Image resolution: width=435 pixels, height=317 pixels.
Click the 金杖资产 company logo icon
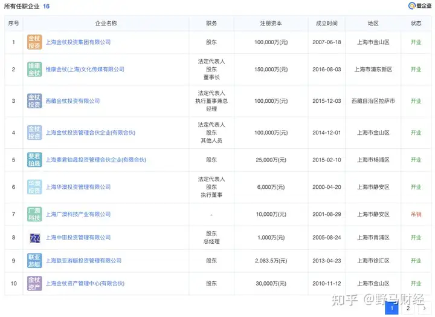click(x=34, y=283)
